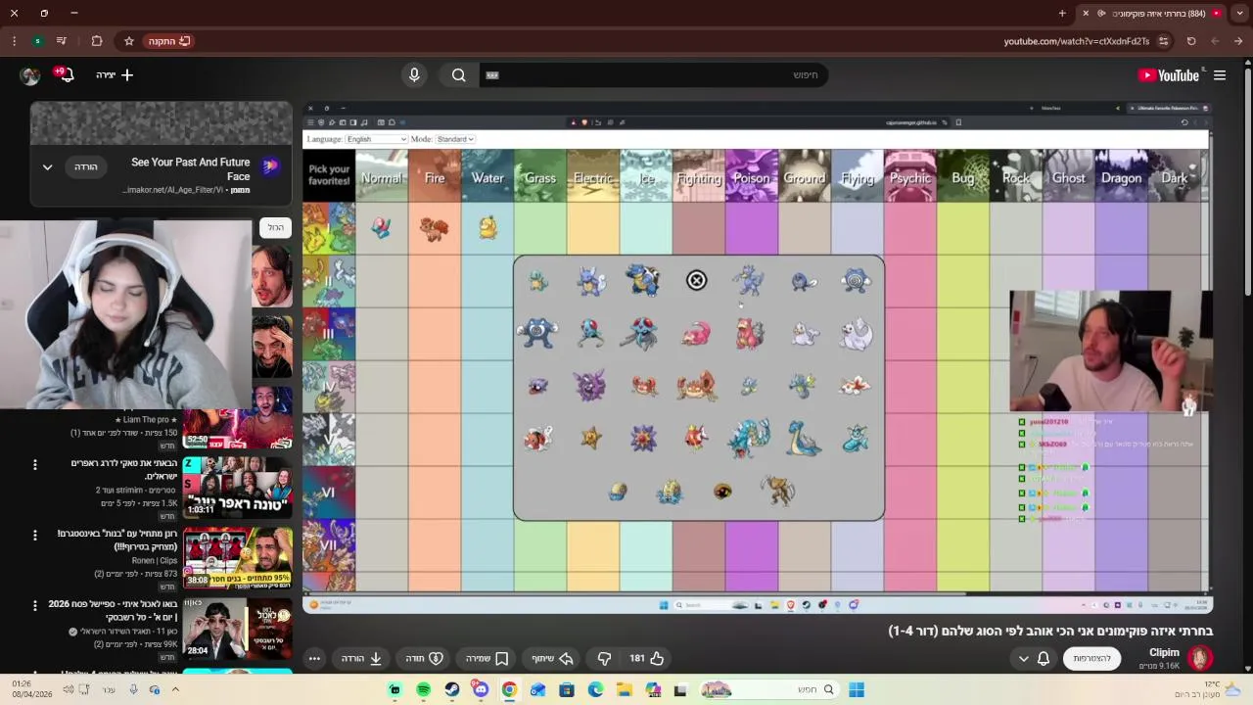This screenshot has height=705, width=1253.
Task: Collapse the sponsored ad panel chevron
Action: (x=47, y=167)
